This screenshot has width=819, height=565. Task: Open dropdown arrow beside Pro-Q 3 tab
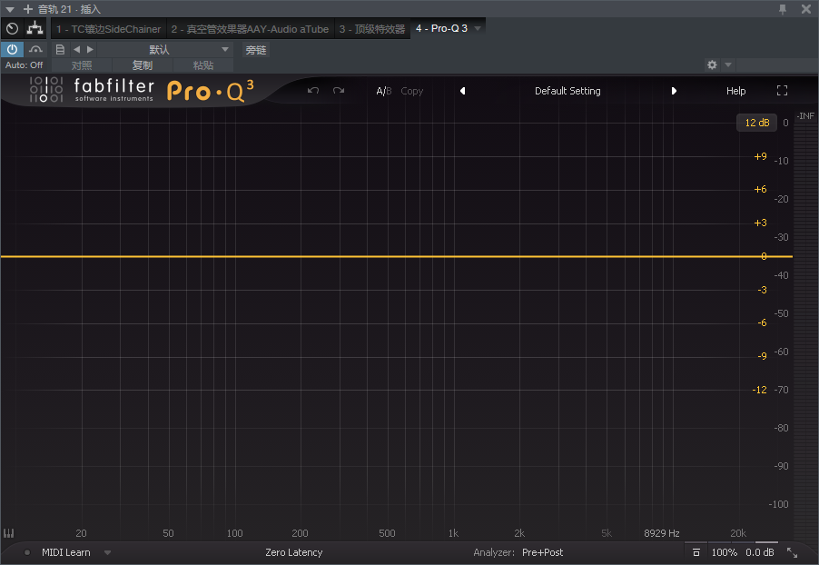pos(478,29)
